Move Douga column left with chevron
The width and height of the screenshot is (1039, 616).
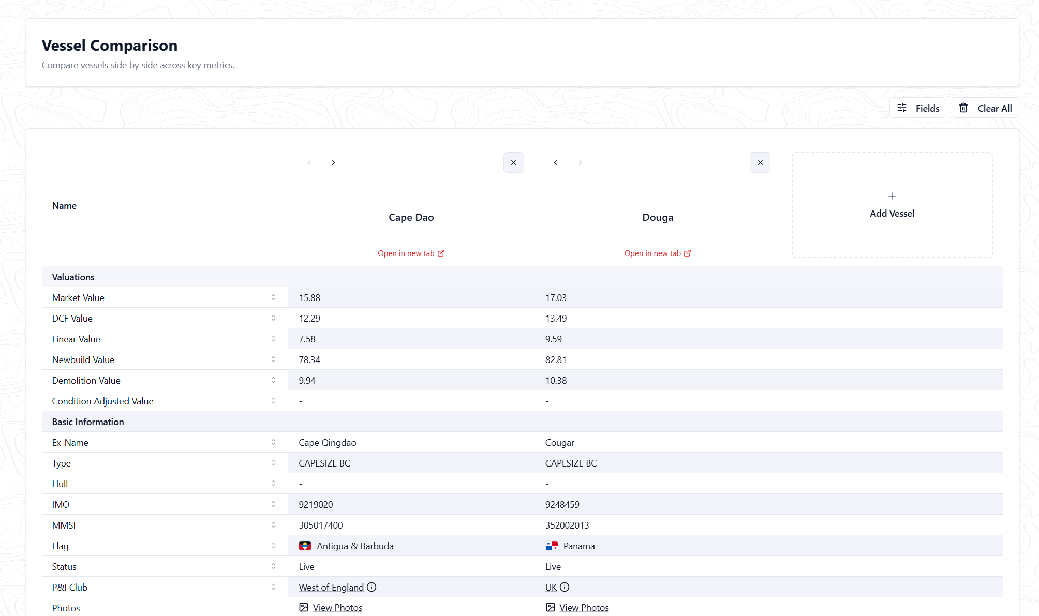point(556,162)
